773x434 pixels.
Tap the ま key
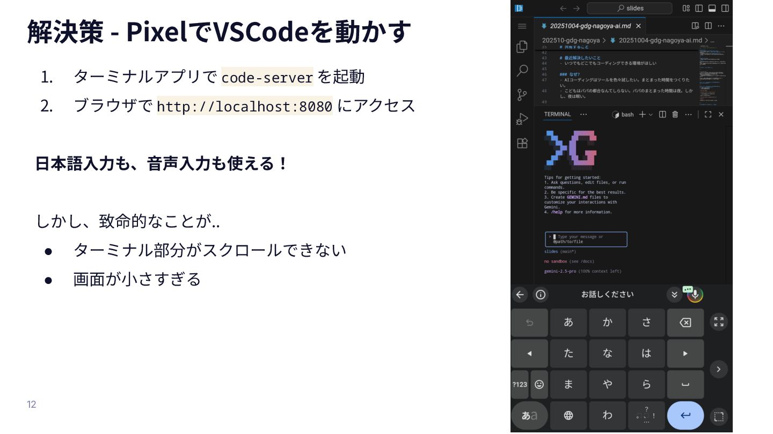(x=568, y=384)
